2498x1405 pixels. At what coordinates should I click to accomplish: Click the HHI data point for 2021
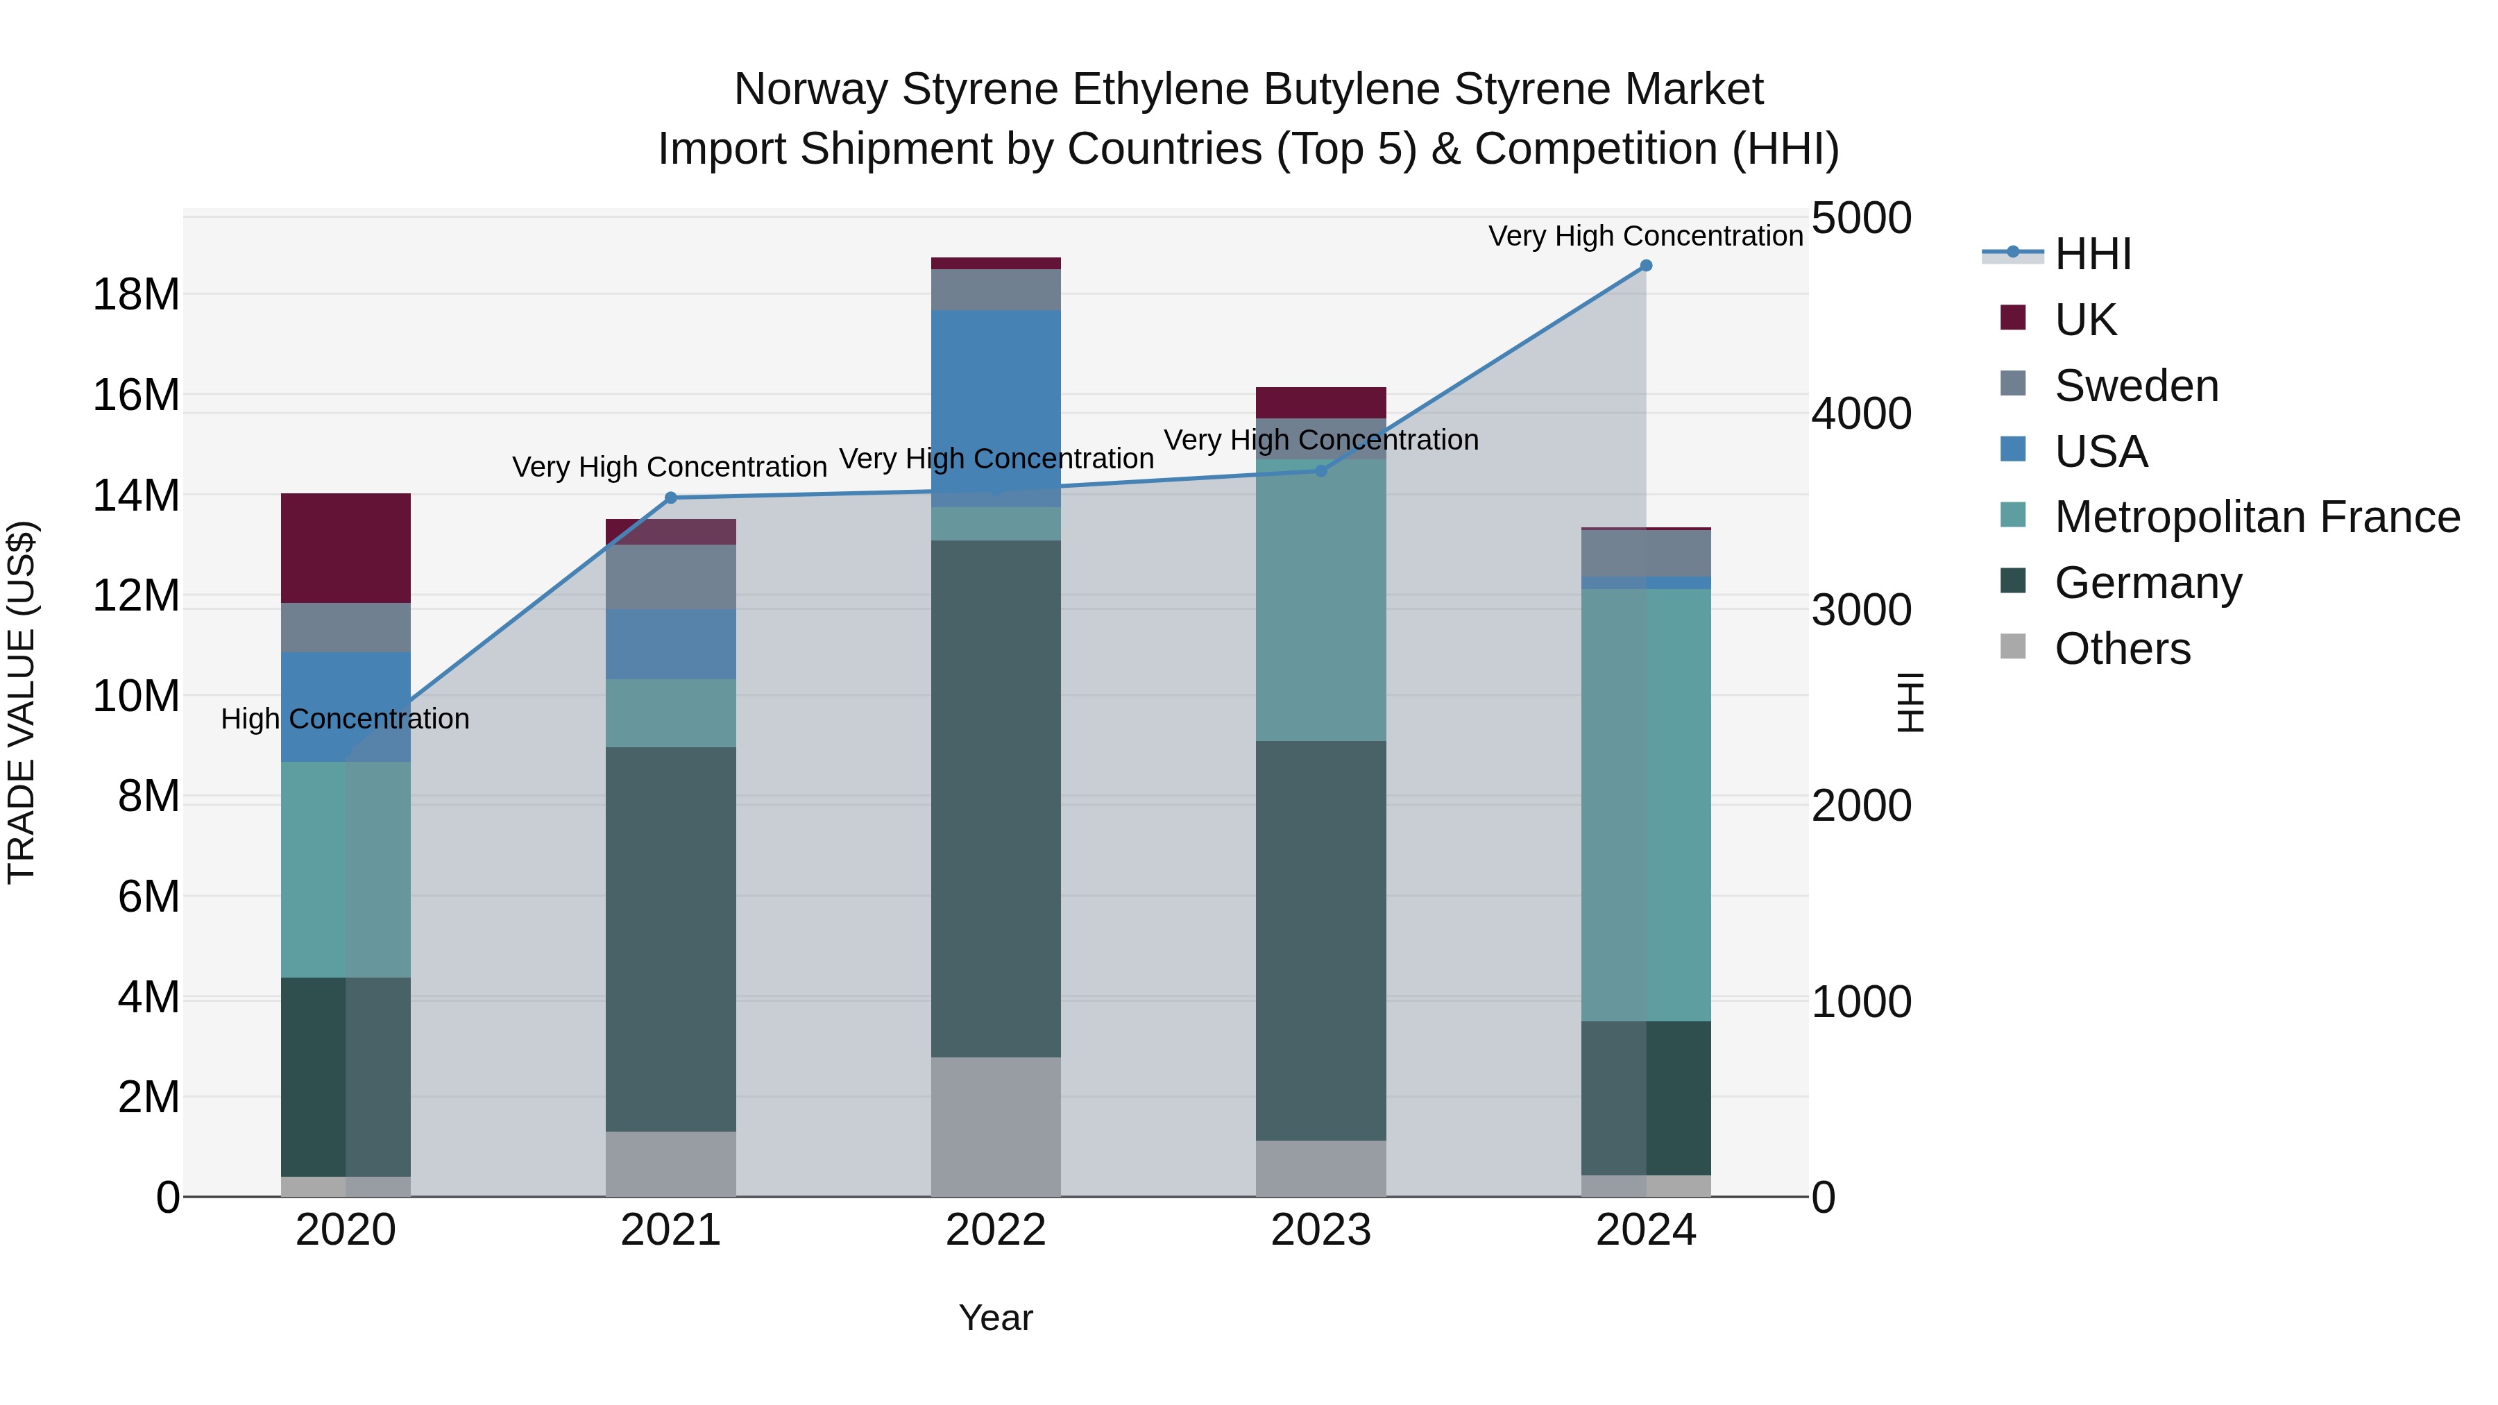671,498
